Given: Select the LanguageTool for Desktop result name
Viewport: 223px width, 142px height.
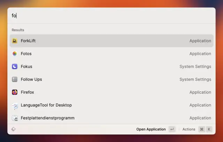Looking at the screenshot, I should [x=46, y=105].
